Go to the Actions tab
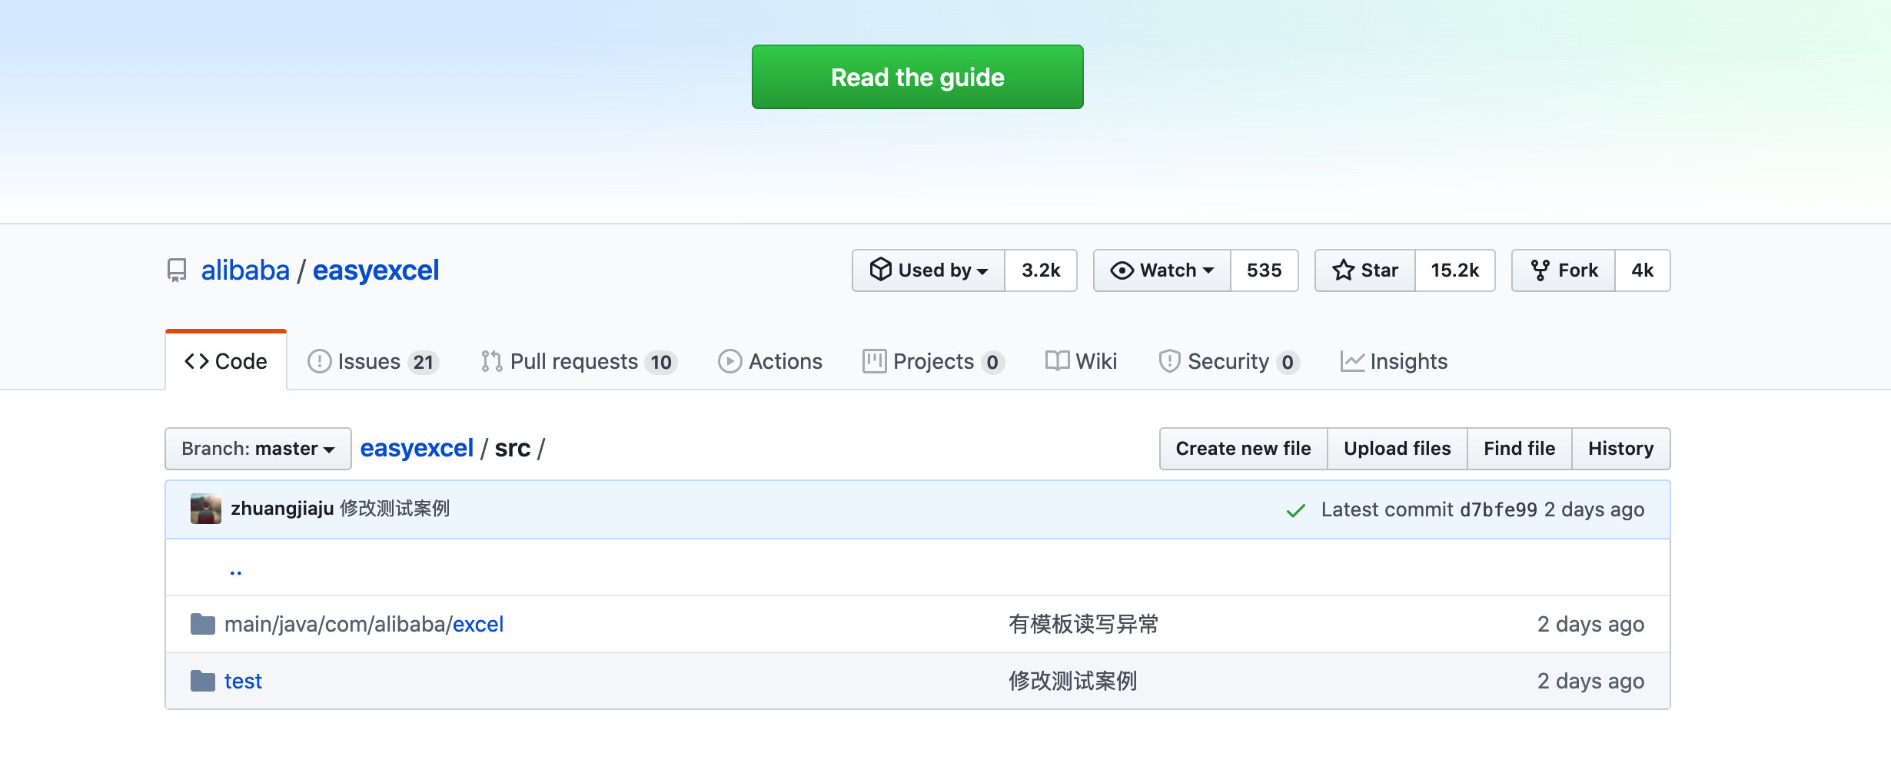 (x=770, y=361)
